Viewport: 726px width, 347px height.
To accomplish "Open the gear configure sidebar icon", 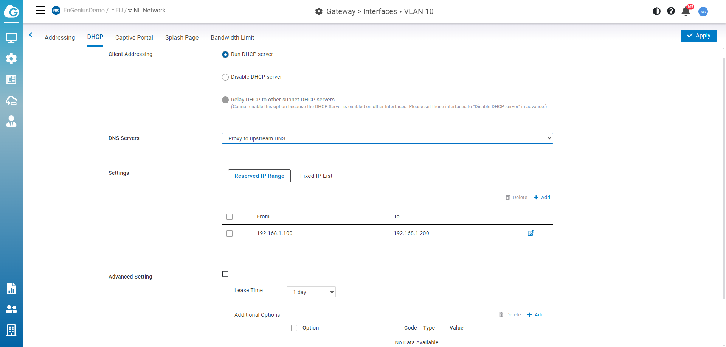I will click(x=11, y=59).
